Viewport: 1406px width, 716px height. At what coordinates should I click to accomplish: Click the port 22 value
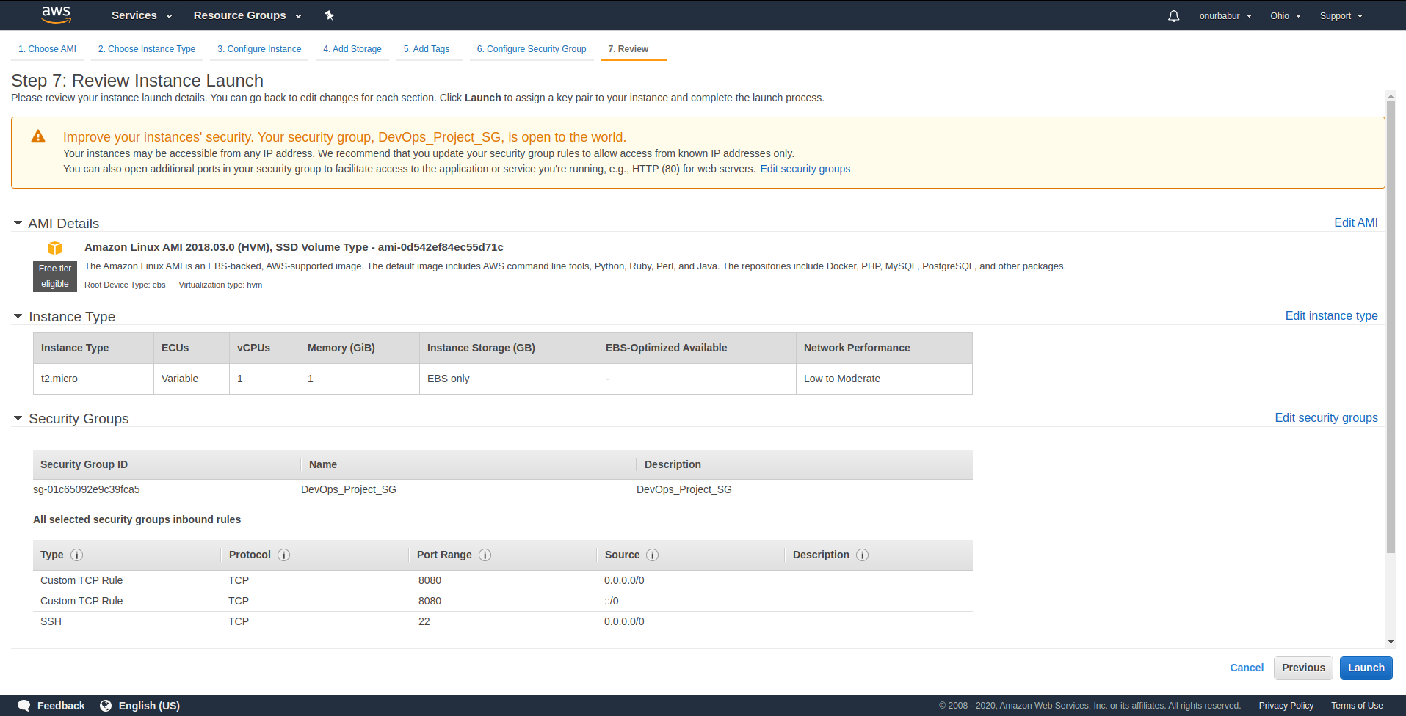(x=424, y=621)
